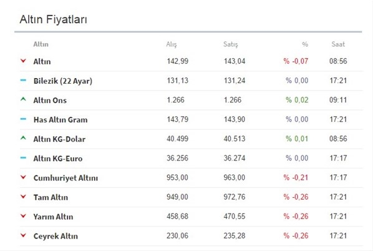Click the Alış column header
373x251 pixels.
tap(172, 44)
